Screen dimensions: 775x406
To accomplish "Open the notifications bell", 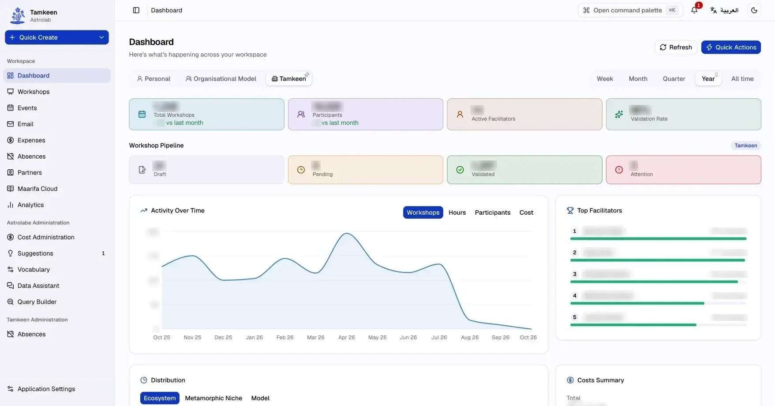I will click(694, 10).
